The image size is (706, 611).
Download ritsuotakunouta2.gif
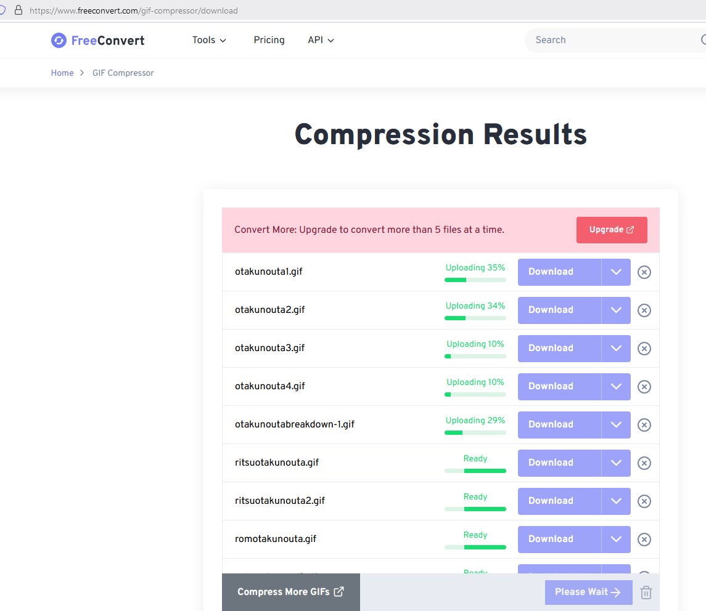pos(559,501)
